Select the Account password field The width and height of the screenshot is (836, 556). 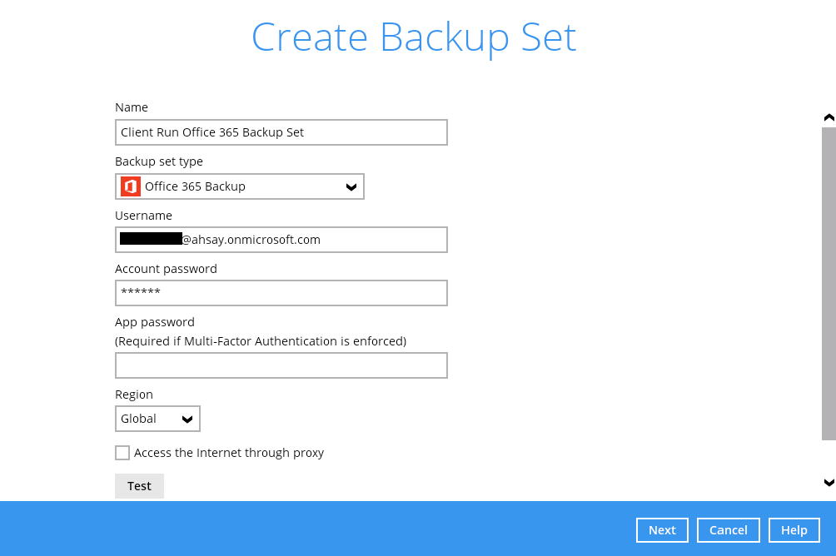pos(281,293)
